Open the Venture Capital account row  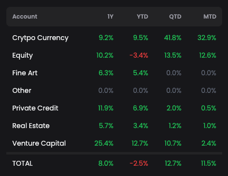(x=114, y=143)
